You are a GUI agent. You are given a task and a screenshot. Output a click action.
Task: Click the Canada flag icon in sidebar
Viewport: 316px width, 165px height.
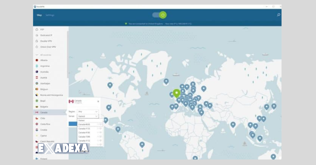click(37, 112)
